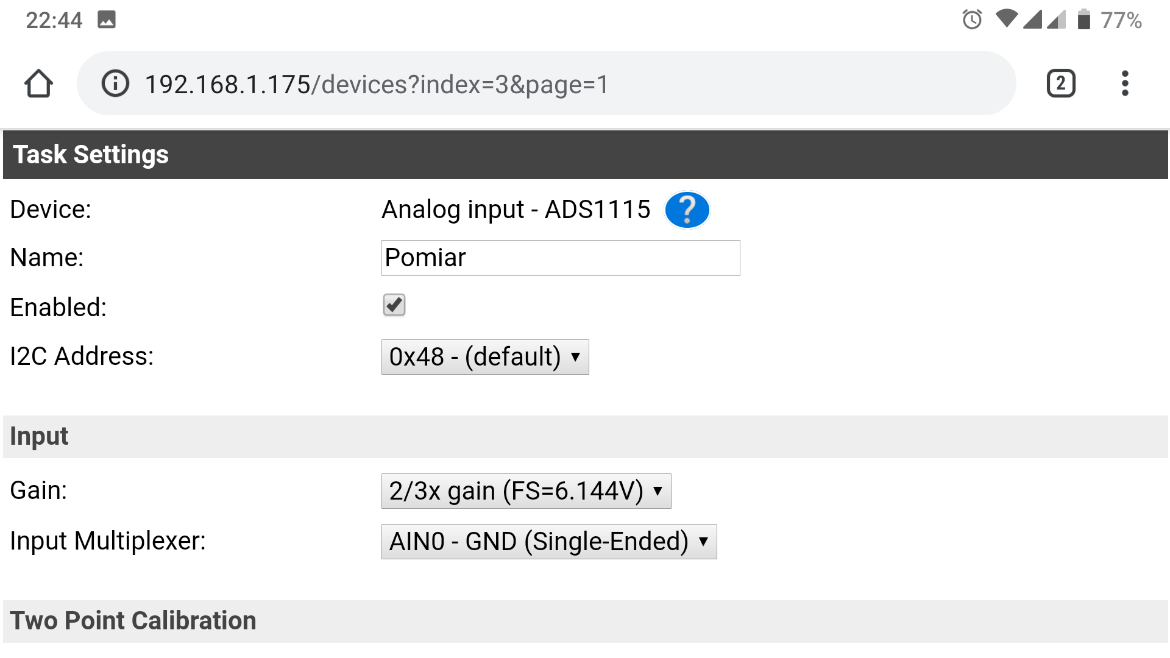Tap the URL address bar text
The height and width of the screenshot is (658, 1170).
tap(377, 84)
